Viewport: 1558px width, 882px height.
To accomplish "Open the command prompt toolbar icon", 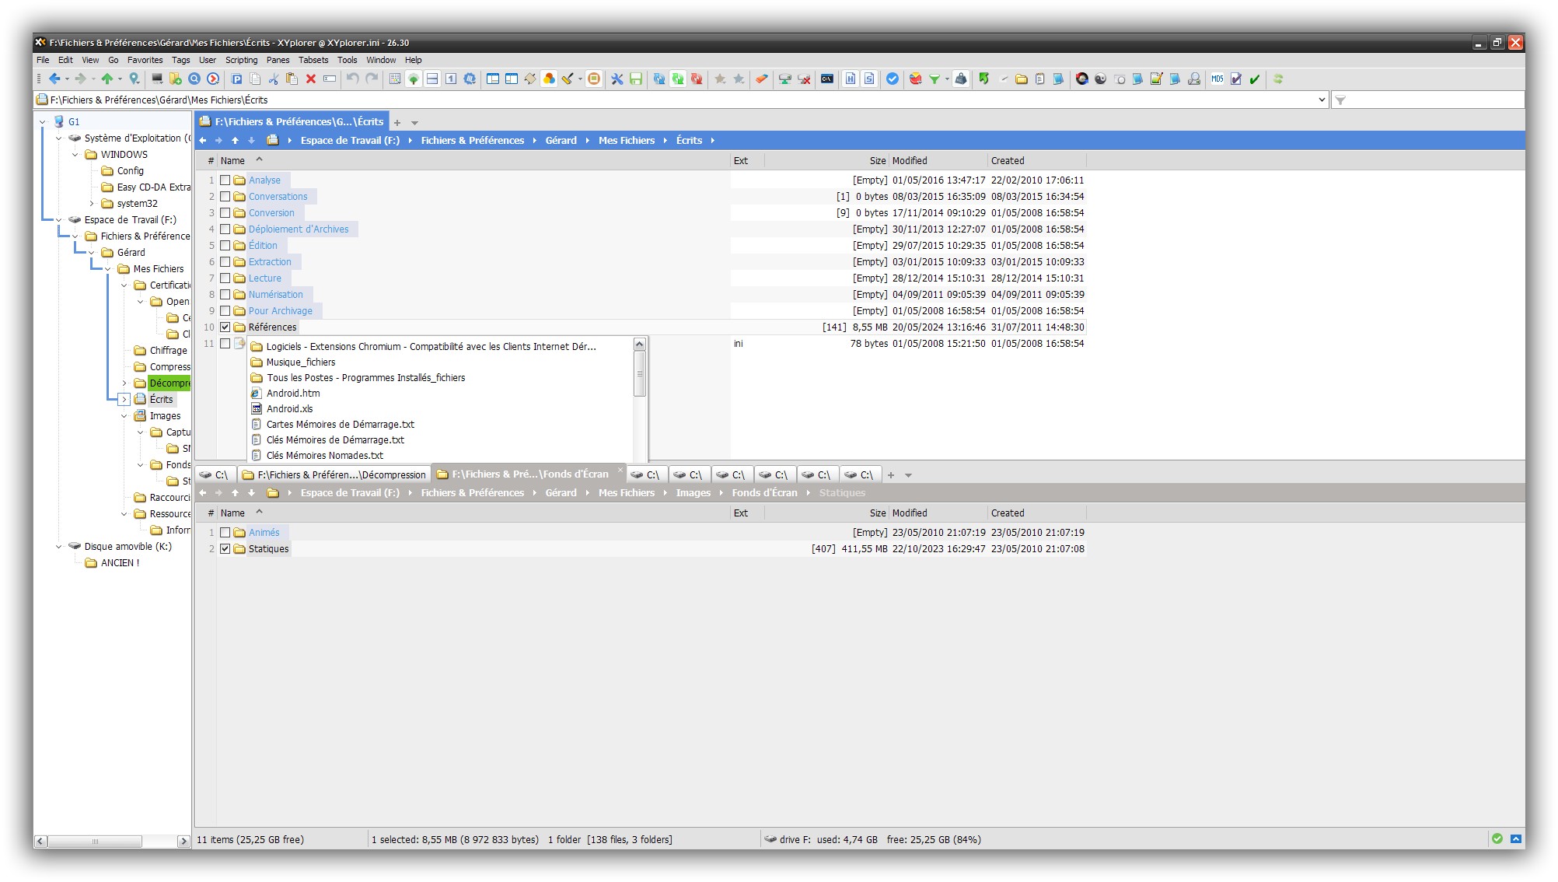I will pos(826,79).
